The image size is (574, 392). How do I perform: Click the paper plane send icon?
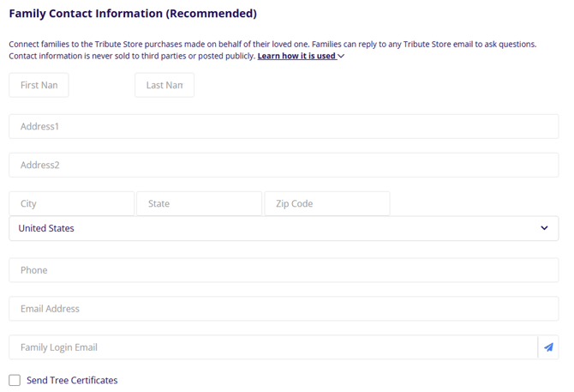coord(548,347)
